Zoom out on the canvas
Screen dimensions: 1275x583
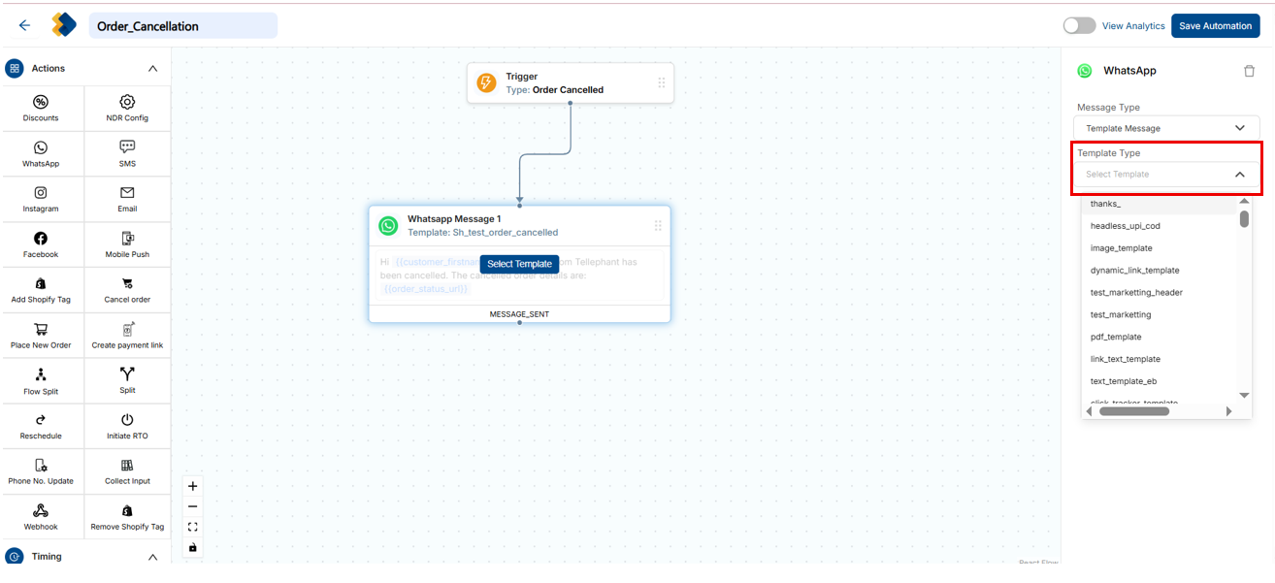coord(192,506)
